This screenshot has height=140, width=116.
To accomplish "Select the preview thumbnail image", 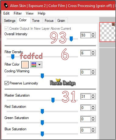I will (x=107, y=32).
